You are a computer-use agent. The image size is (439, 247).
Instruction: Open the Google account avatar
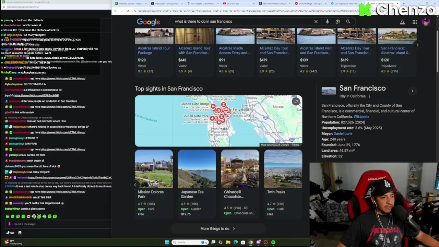426,22
